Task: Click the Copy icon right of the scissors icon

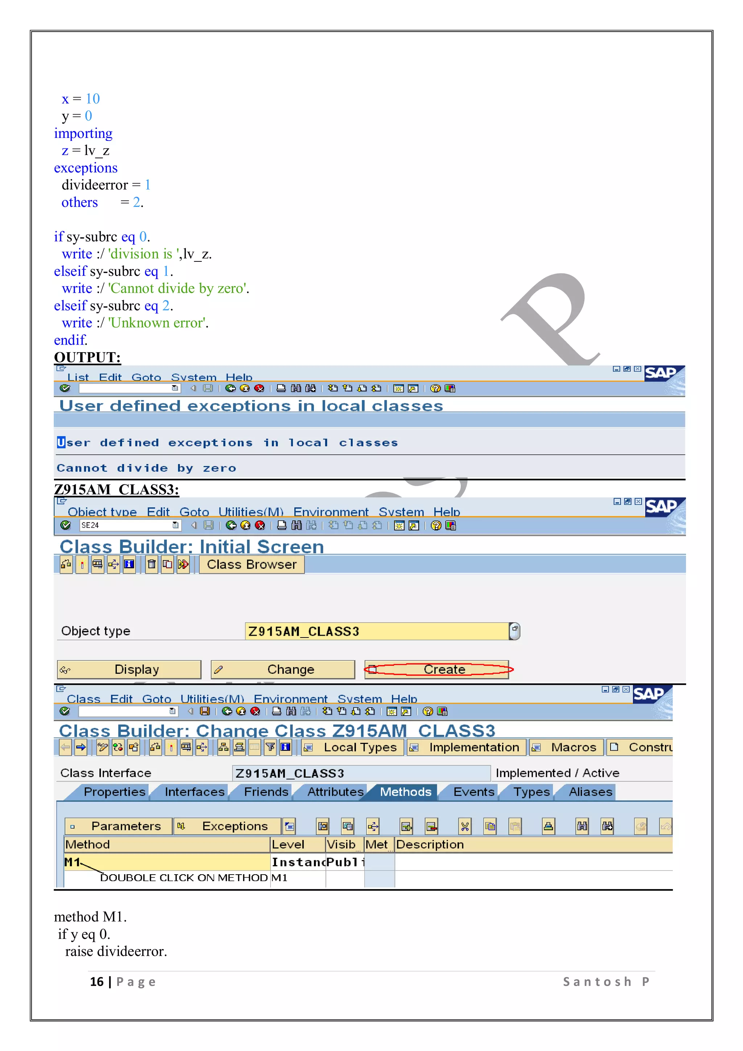Action: (x=490, y=826)
